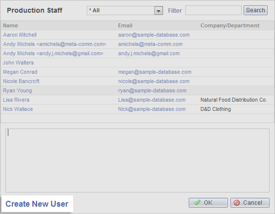This screenshot has height=214, width=275.
Task: Pick Megan Conrad from the names
Action: [x=20, y=72]
